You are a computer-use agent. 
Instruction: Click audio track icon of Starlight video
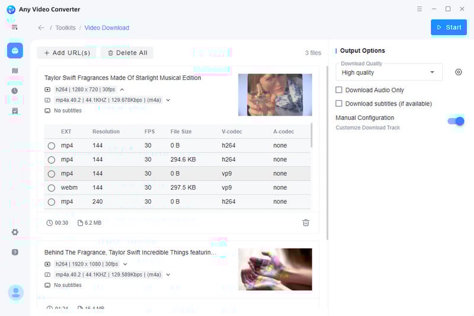point(47,100)
